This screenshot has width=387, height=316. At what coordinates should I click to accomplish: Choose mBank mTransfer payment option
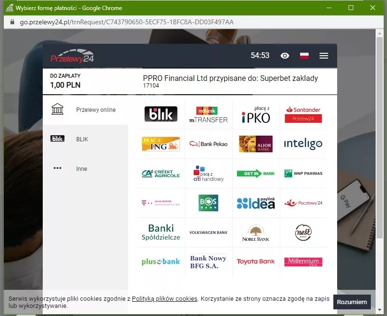[208, 115]
